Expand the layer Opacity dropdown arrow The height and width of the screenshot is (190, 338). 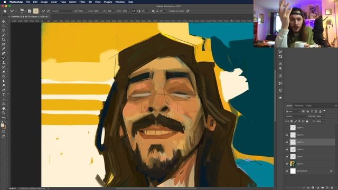pyautogui.click(x=324, y=116)
